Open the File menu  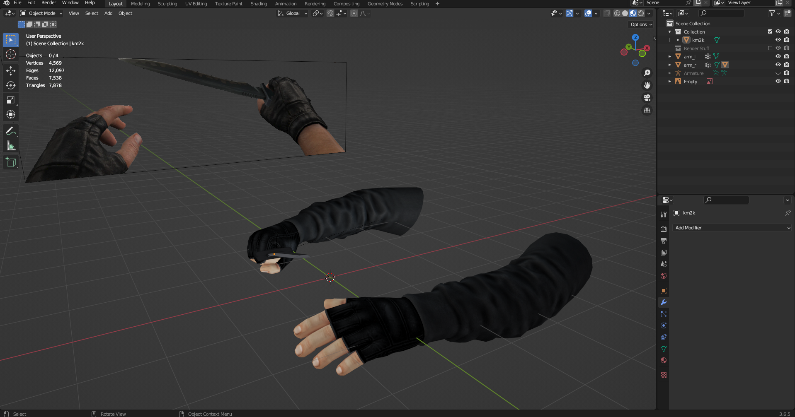point(17,3)
